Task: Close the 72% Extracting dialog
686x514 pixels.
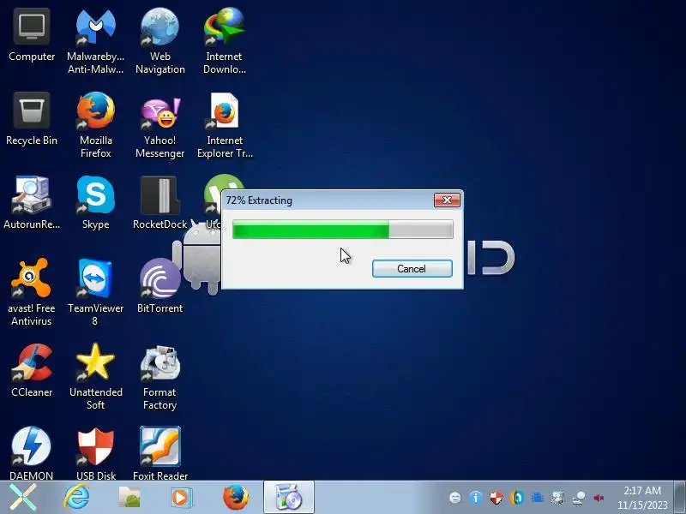Action: pyautogui.click(x=447, y=200)
